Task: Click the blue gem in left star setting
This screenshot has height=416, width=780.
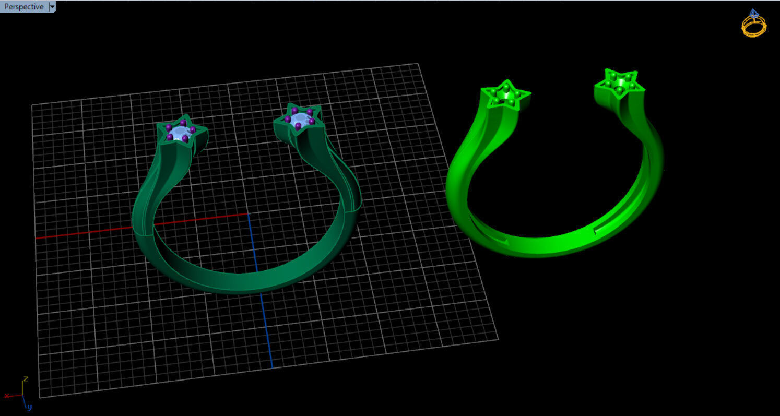Action: point(181,134)
